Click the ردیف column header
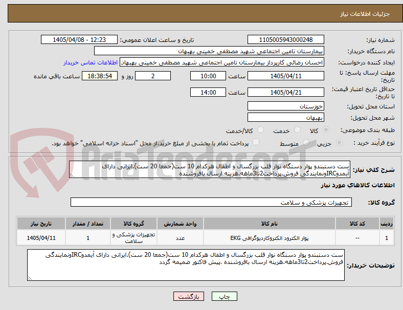The width and height of the screenshot is (403, 310). click(387, 224)
